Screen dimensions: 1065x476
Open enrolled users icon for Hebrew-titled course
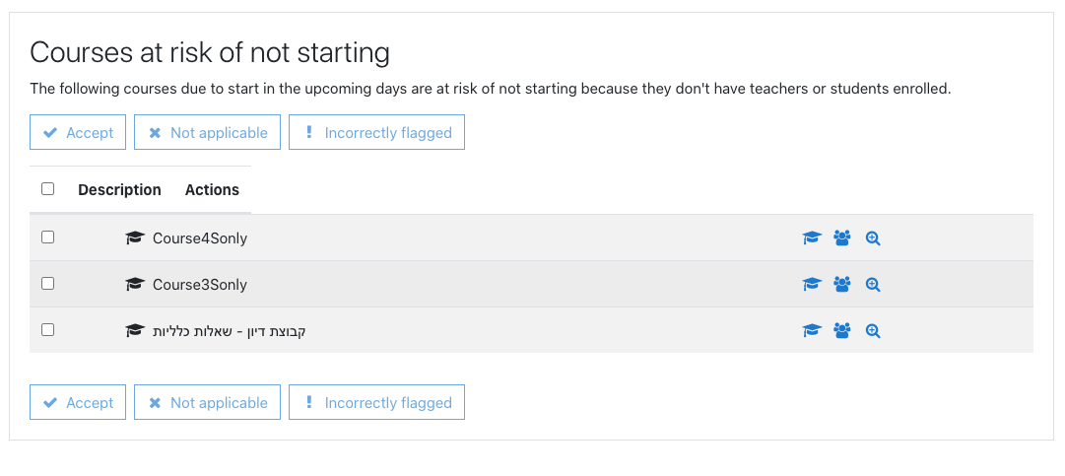[842, 331]
